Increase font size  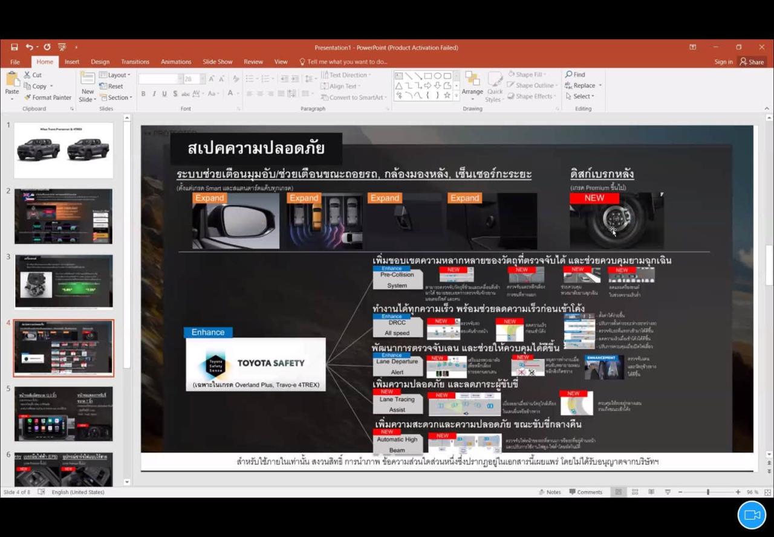point(211,79)
